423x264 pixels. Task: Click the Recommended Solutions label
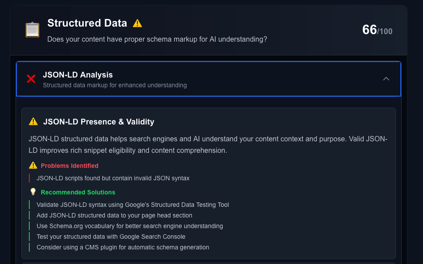78,192
